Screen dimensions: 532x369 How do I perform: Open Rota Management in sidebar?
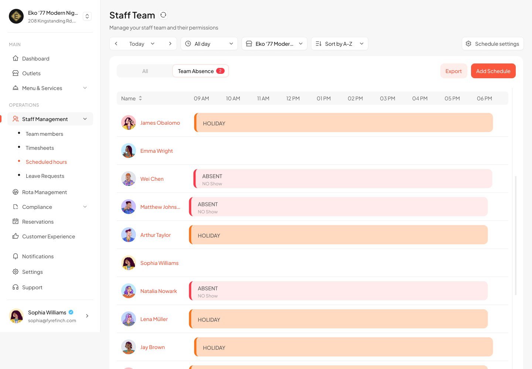[50, 192]
